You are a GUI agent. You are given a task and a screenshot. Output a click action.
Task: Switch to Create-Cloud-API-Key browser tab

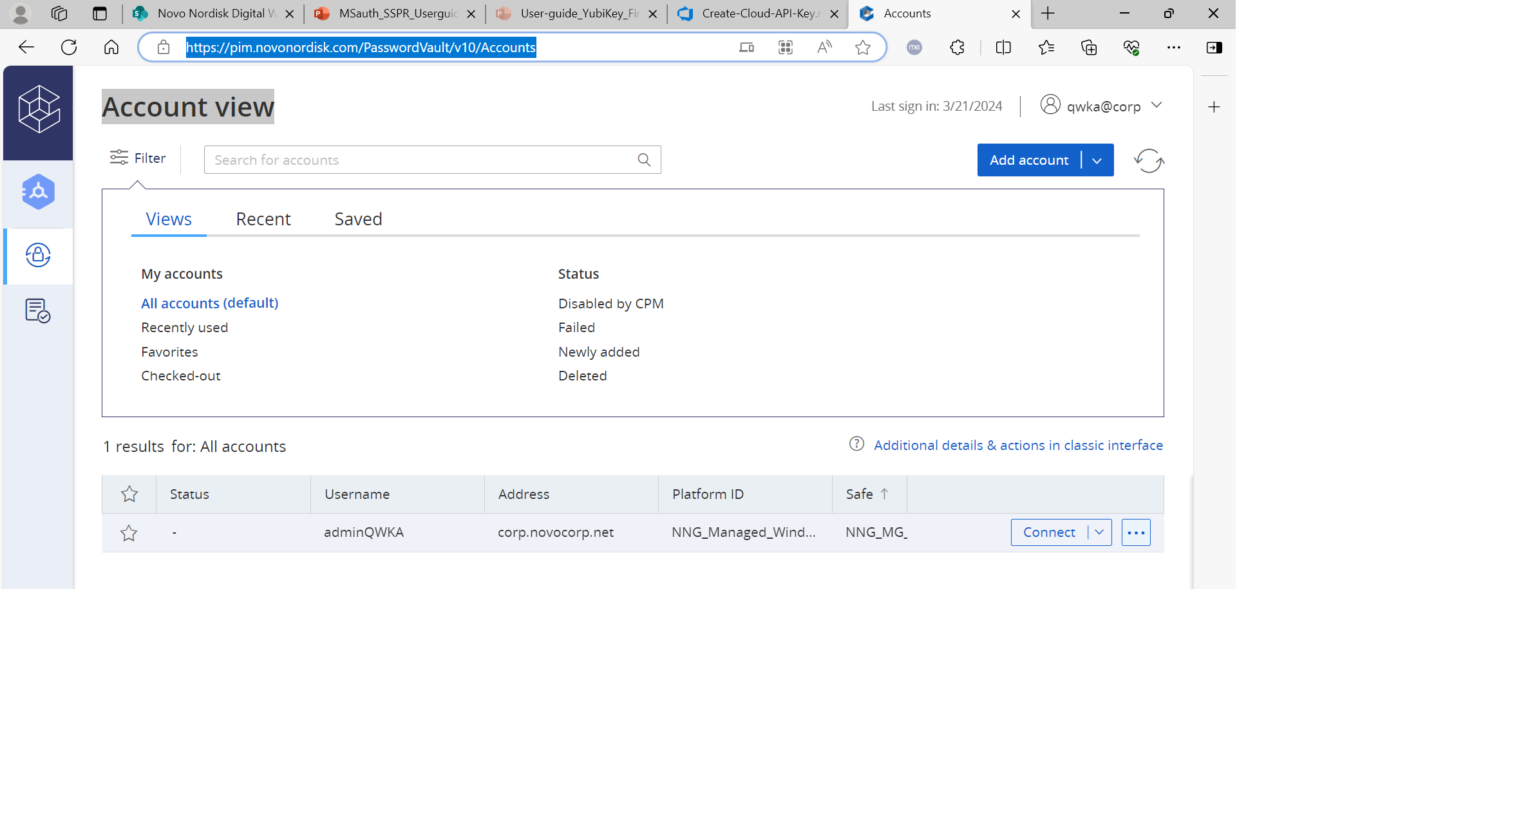click(x=757, y=14)
